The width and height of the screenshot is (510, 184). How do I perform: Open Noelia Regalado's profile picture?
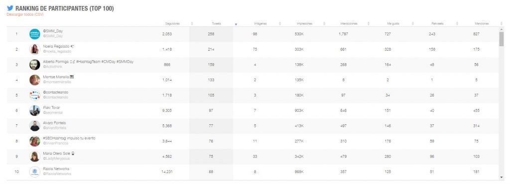point(34,49)
